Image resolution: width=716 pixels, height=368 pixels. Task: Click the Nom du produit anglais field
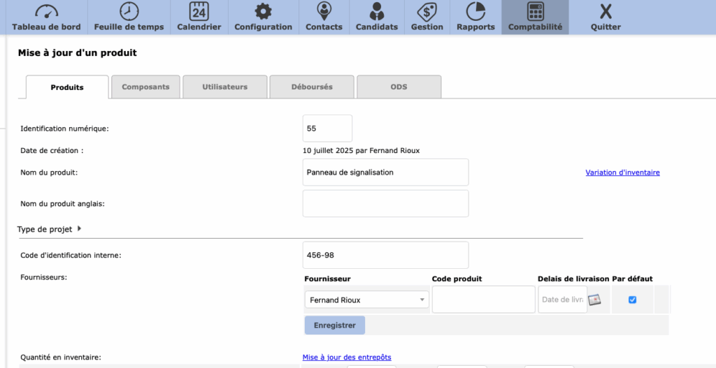pyautogui.click(x=385, y=203)
